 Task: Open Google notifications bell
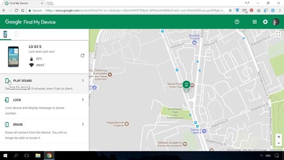point(265,22)
